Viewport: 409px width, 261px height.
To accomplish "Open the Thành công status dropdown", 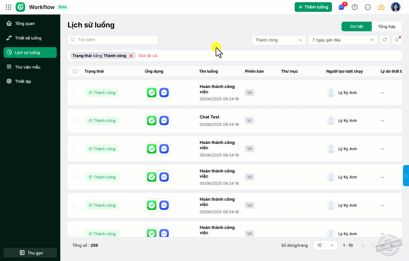I will pos(279,40).
